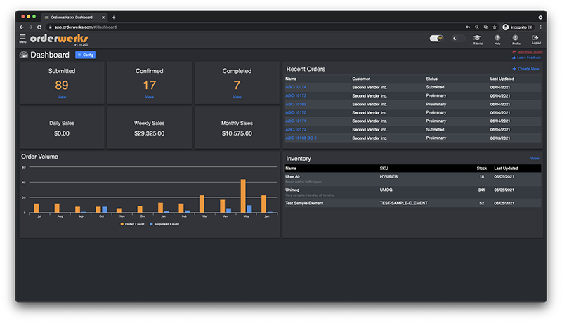Click browser forward arrow
Screen dimensions: 562x323
click(30, 27)
